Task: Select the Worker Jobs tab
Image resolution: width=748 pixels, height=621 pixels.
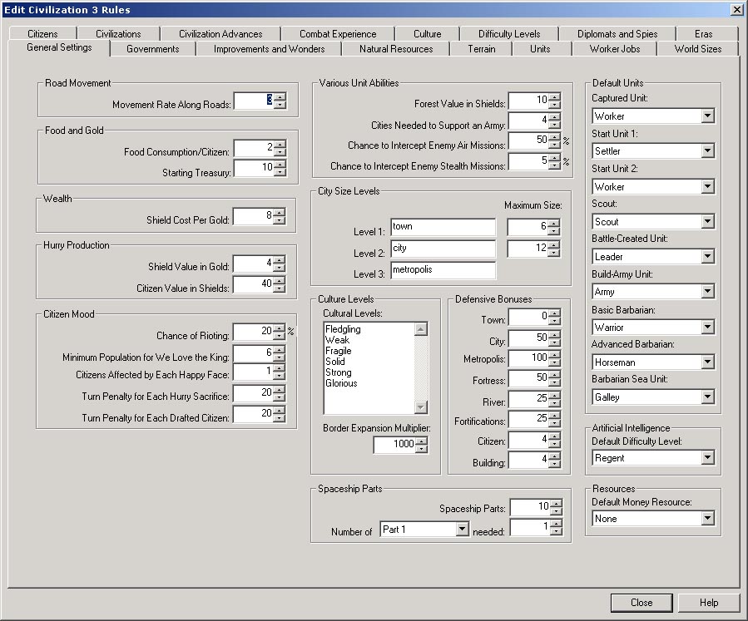Action: click(x=614, y=48)
